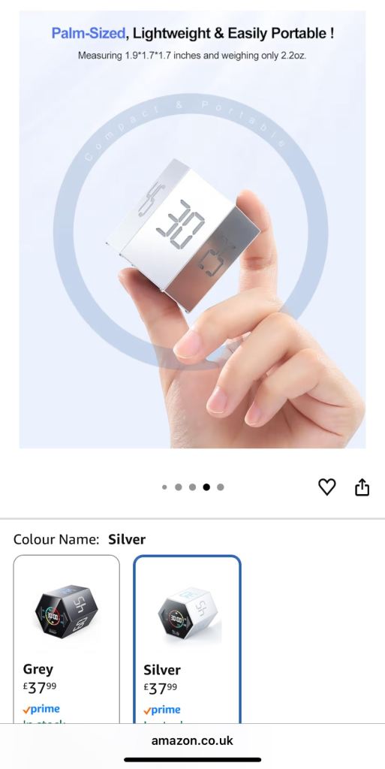Viewport: 385px width, 769px height.
Task: Tap the grey timer thumbnail image
Action: click(x=67, y=608)
